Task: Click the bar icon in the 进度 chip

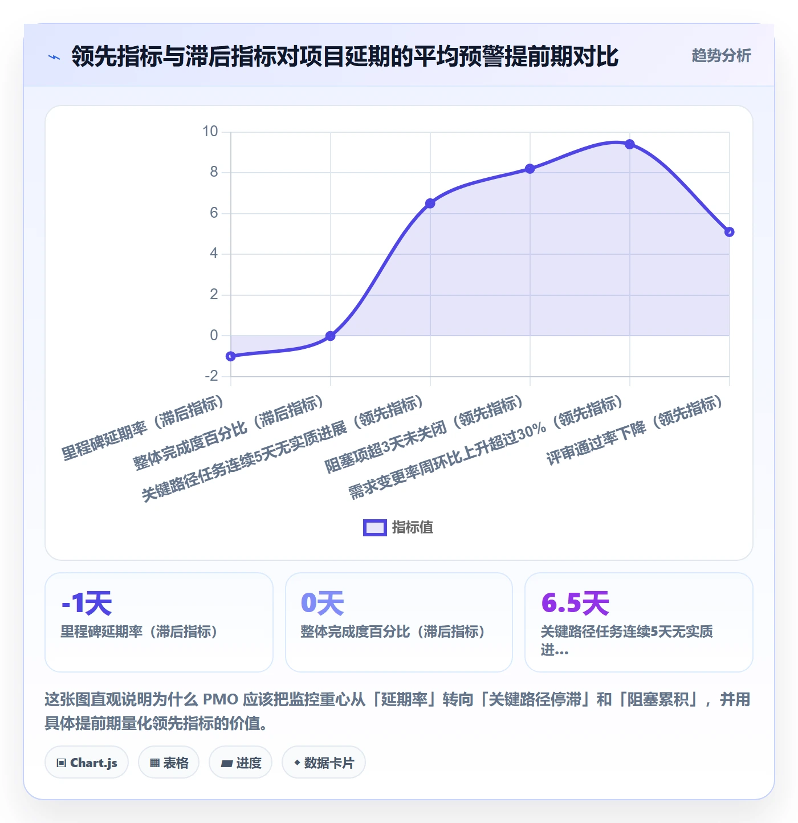Action: point(226,764)
